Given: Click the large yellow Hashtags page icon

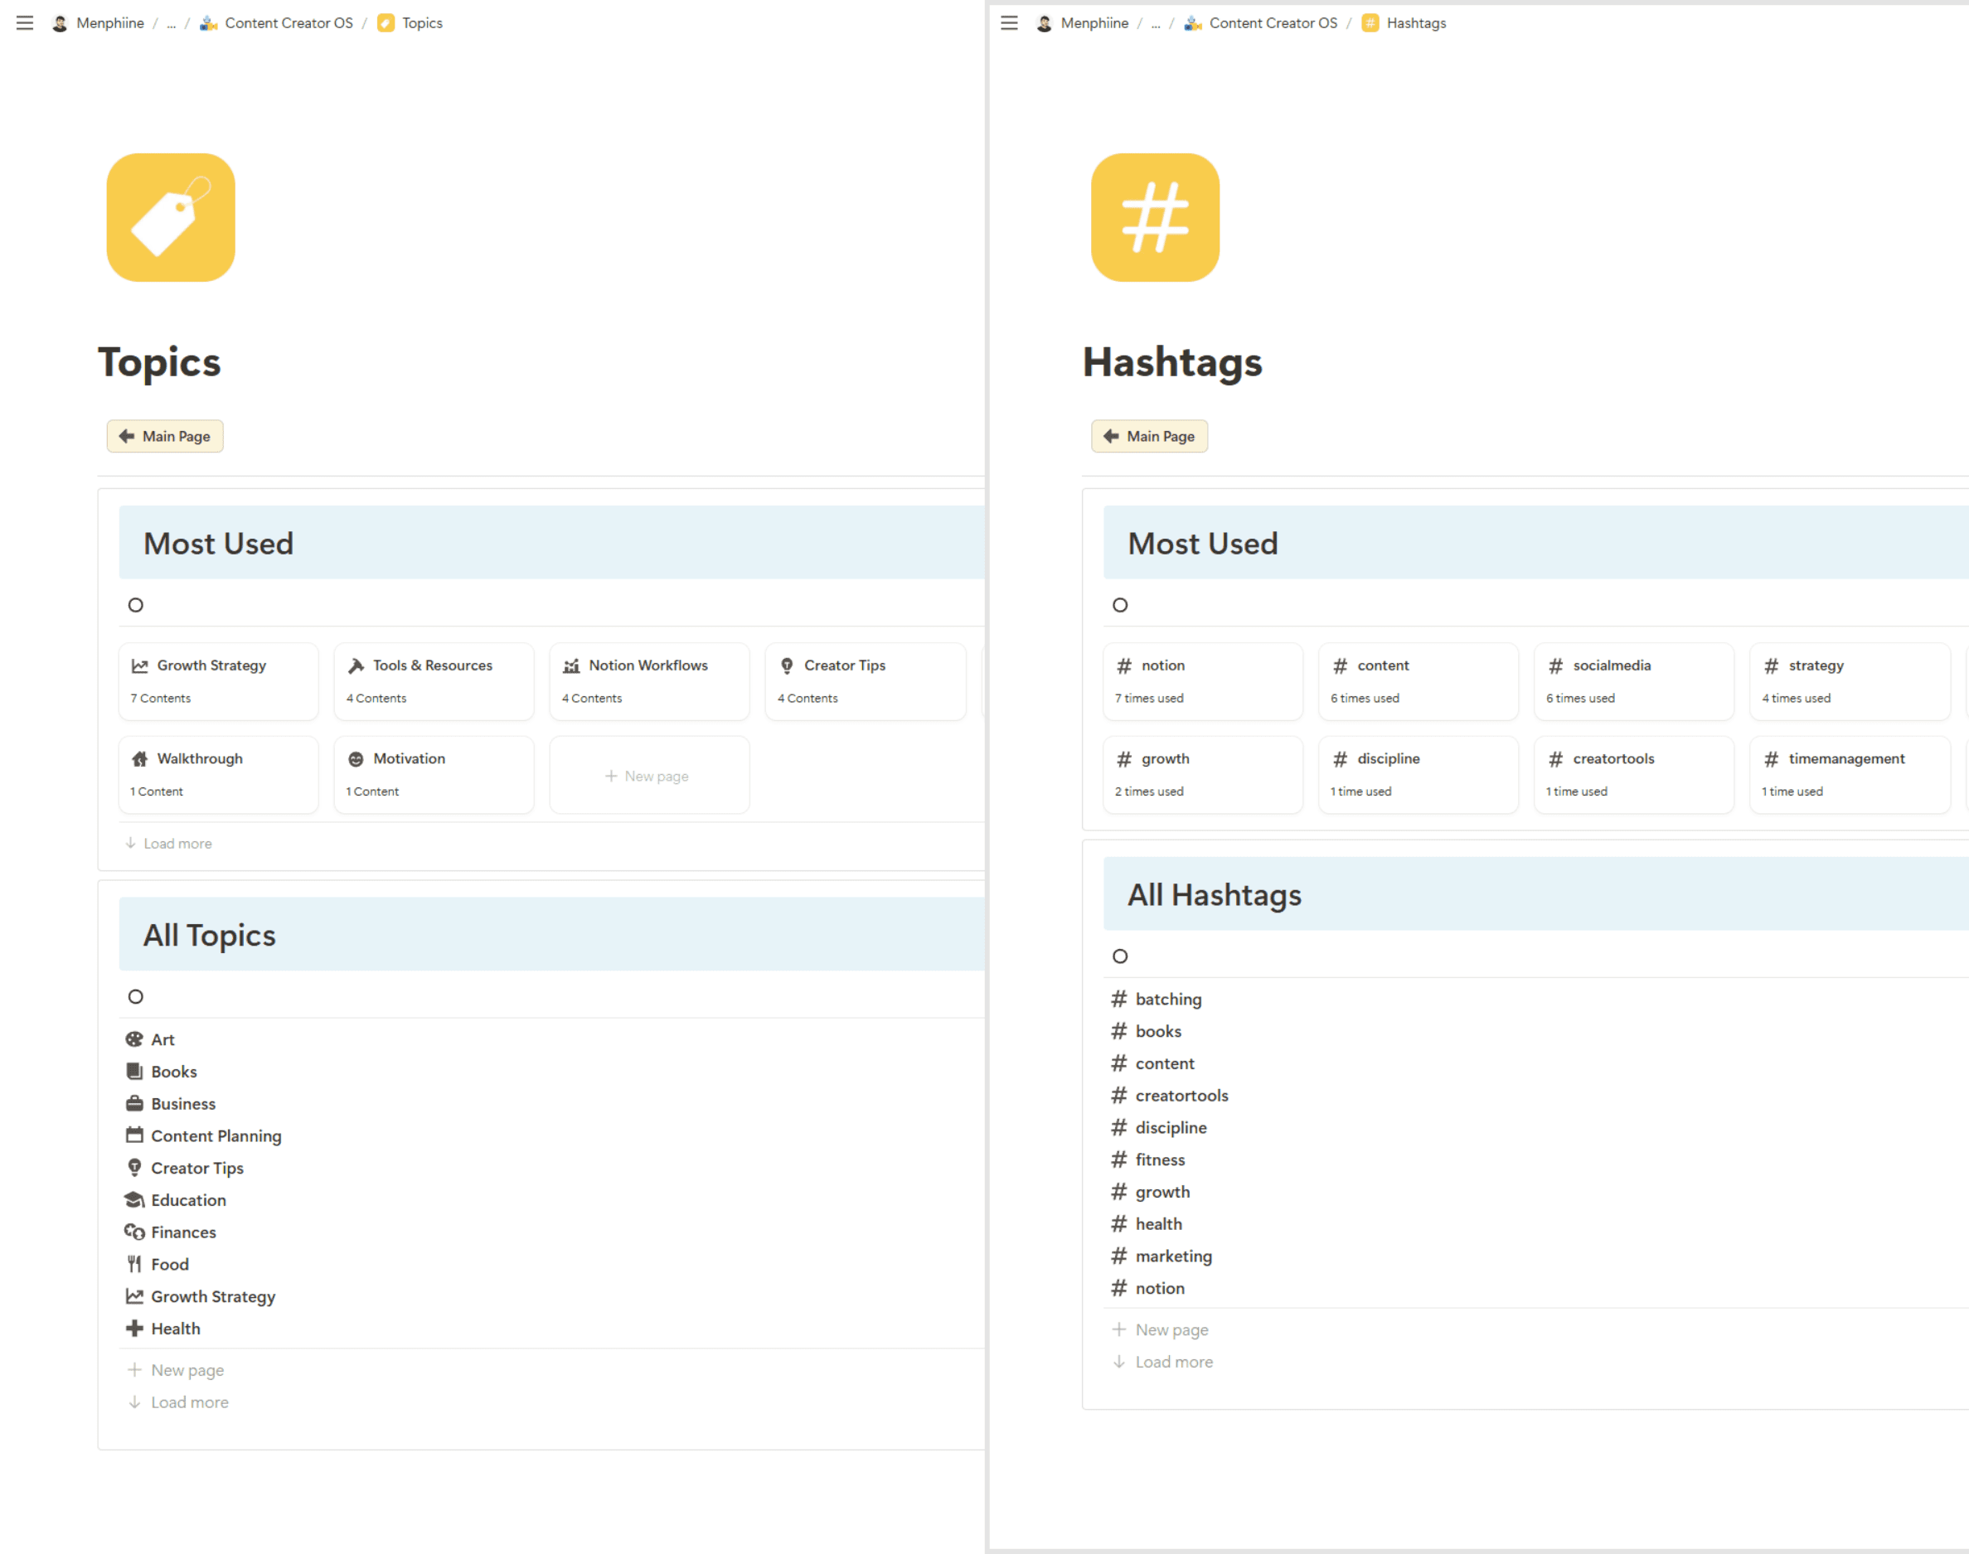Looking at the screenshot, I should pos(1155,217).
